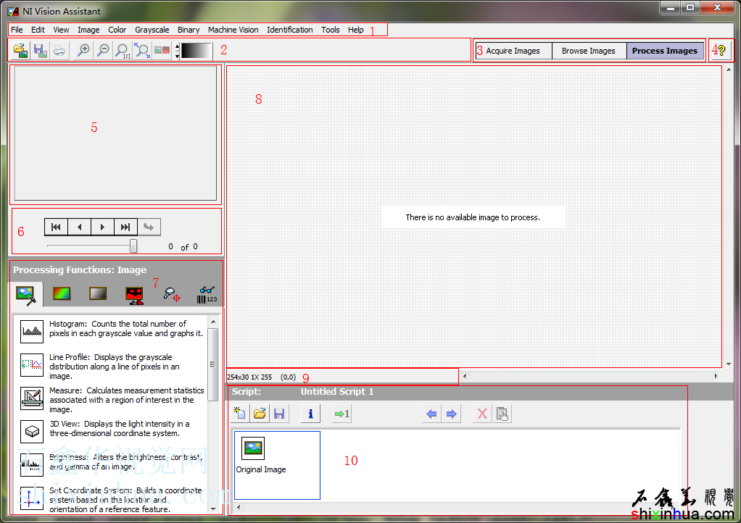Click the Zoom to Fit icon
The width and height of the screenshot is (741, 523).
click(x=143, y=51)
